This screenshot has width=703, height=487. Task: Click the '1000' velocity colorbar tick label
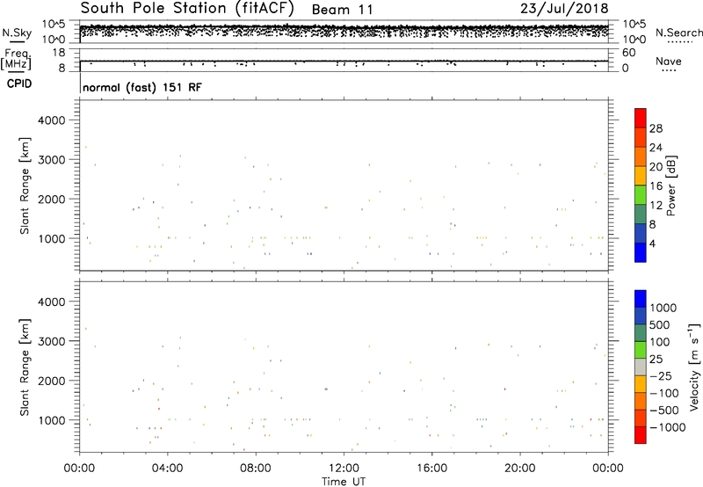[663, 308]
